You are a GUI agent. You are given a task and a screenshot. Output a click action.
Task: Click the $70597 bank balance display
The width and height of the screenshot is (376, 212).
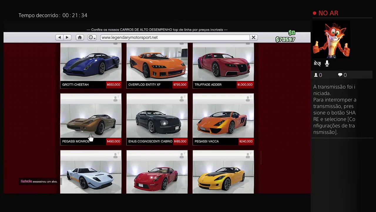click(x=285, y=39)
